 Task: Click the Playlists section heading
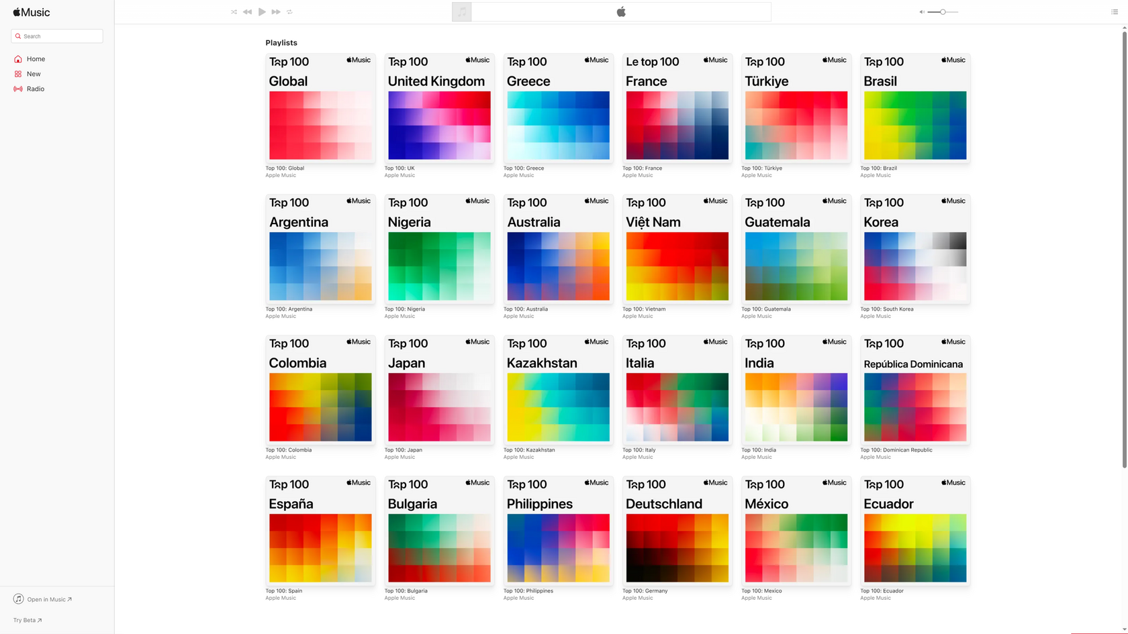(281, 43)
